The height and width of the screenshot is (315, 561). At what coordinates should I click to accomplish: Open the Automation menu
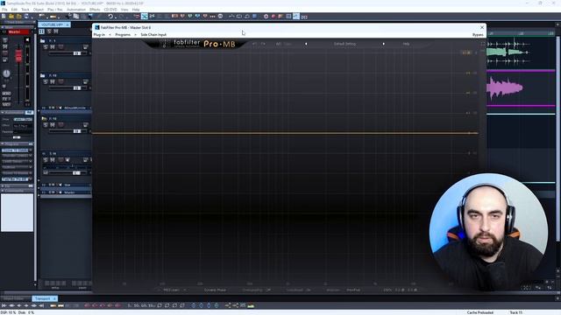tap(76, 10)
